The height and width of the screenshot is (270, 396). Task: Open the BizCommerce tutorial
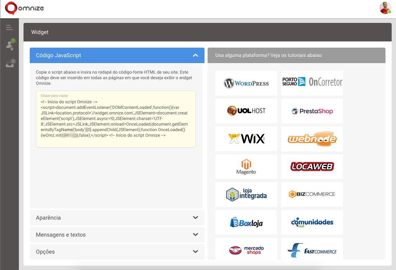point(312,194)
